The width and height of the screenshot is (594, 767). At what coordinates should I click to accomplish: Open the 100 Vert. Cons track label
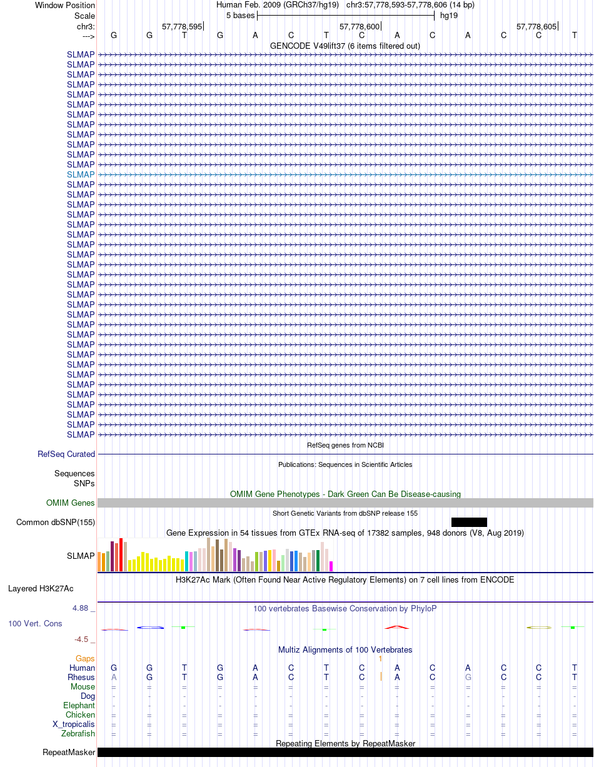(35, 624)
